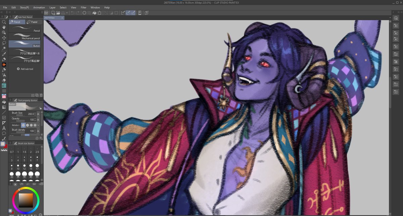Image resolution: width=403 pixels, height=216 pixels.
Task: Select the first (no) anti-aliasing option
Action: click(x=23, y=125)
